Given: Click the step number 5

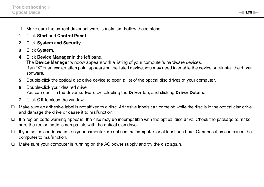Looking at the screenshot, I should (x=20, y=80).
